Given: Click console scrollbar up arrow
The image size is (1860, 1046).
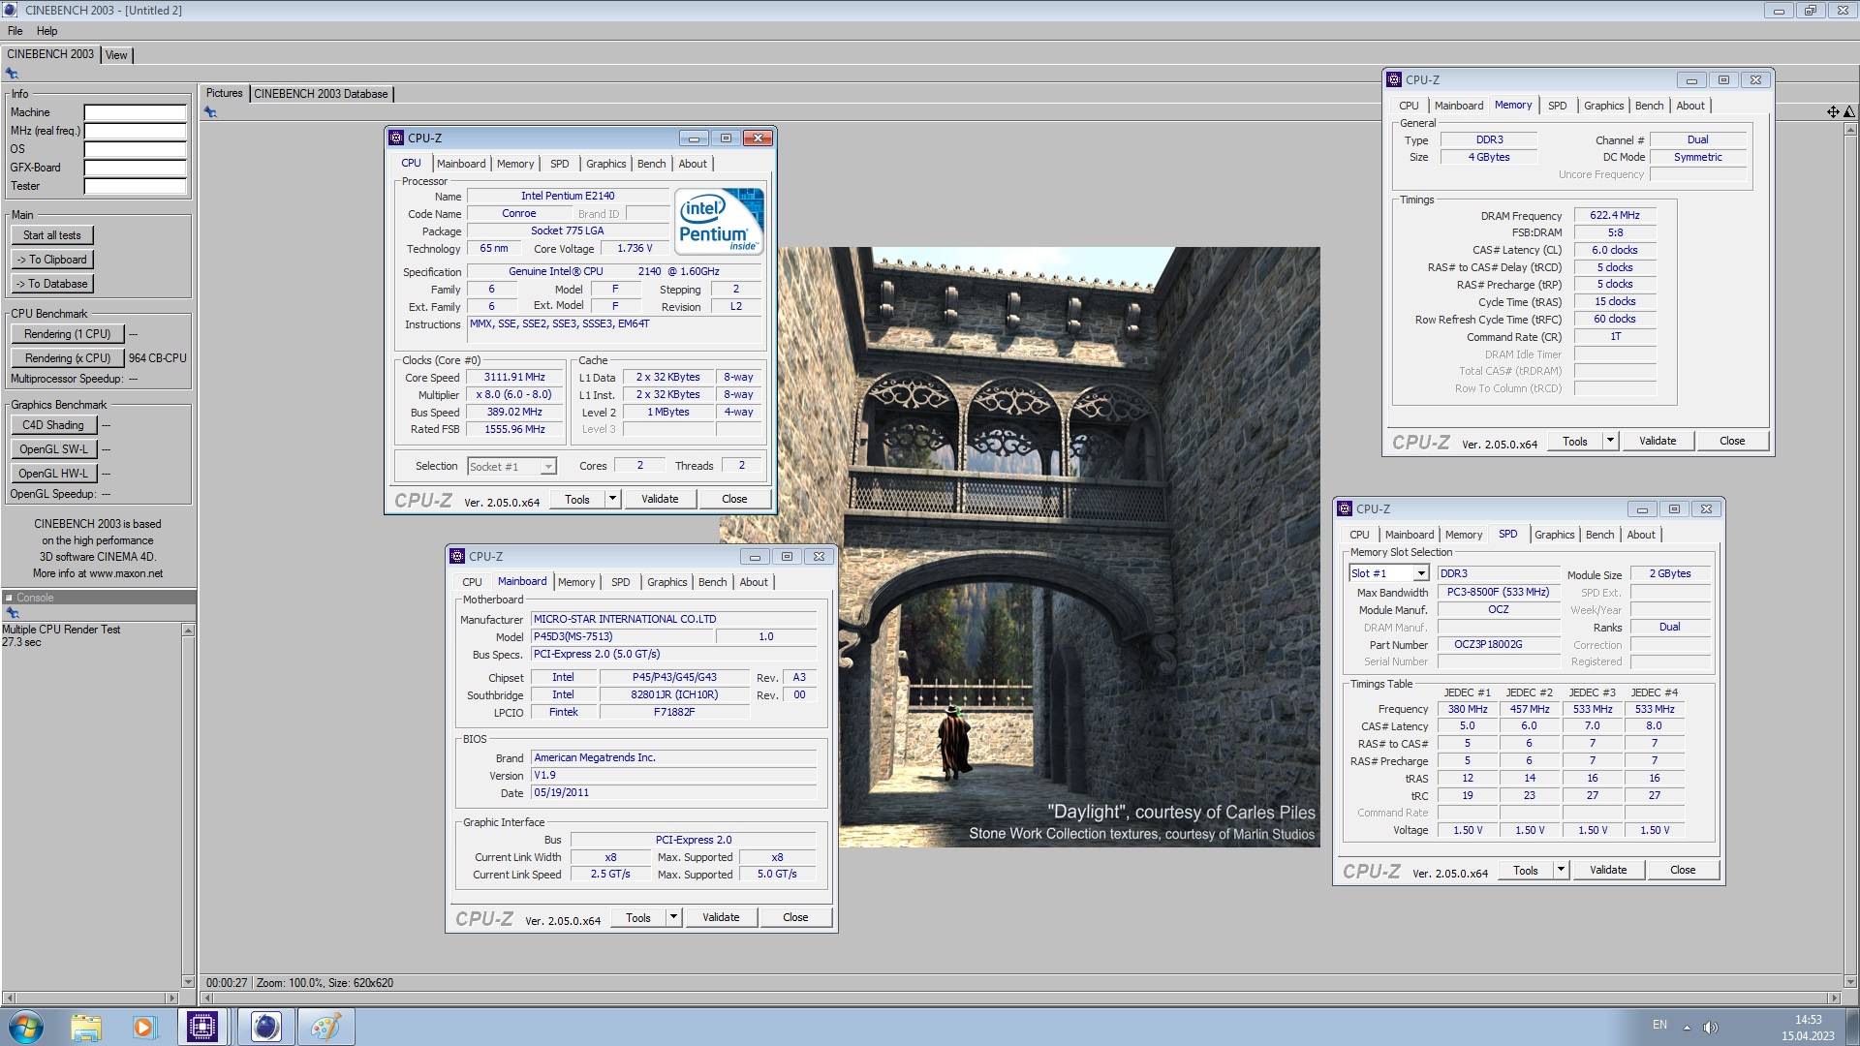Looking at the screenshot, I should (x=188, y=631).
